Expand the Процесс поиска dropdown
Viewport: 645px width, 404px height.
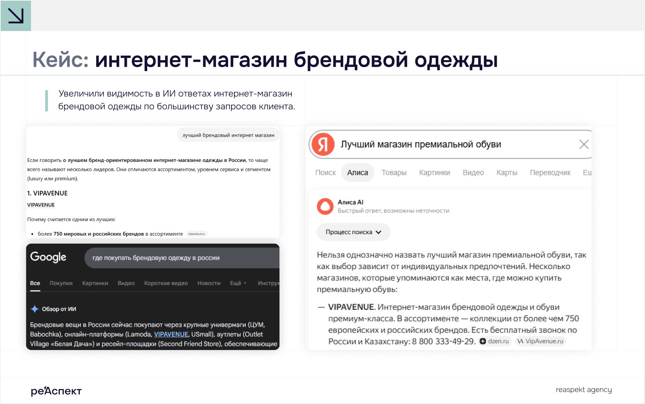(x=353, y=232)
